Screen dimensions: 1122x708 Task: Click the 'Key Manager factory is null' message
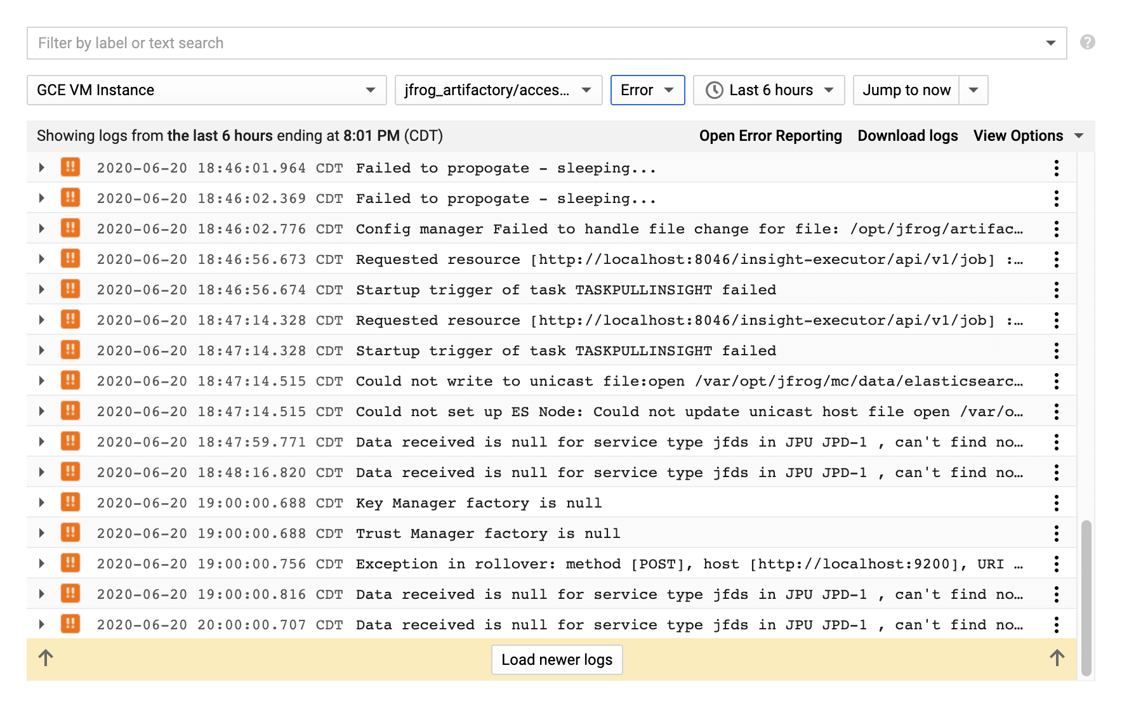pos(479,503)
